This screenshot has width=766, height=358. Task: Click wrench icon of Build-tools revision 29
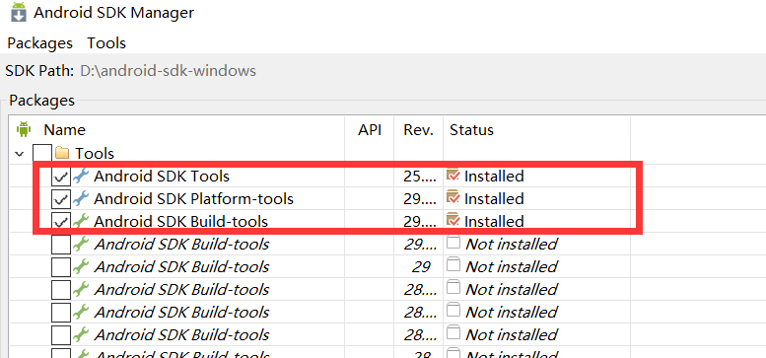coord(81,266)
